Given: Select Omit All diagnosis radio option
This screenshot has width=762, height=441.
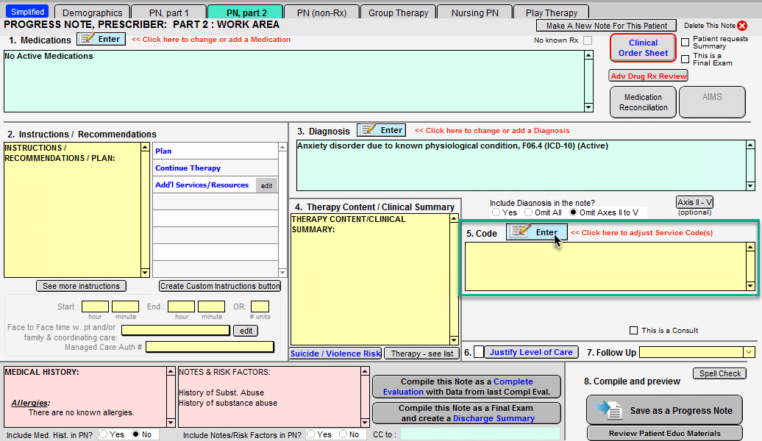Looking at the screenshot, I should pyautogui.click(x=529, y=212).
